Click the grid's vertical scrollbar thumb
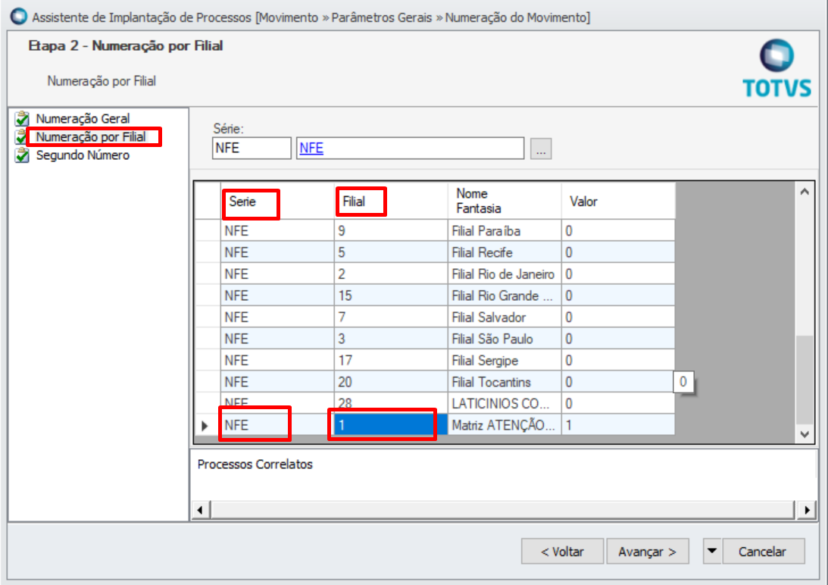 [805, 380]
